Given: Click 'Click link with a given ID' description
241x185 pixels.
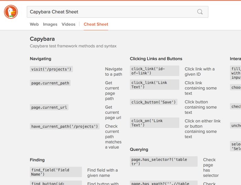Looking at the screenshot, I should coord(200,72).
